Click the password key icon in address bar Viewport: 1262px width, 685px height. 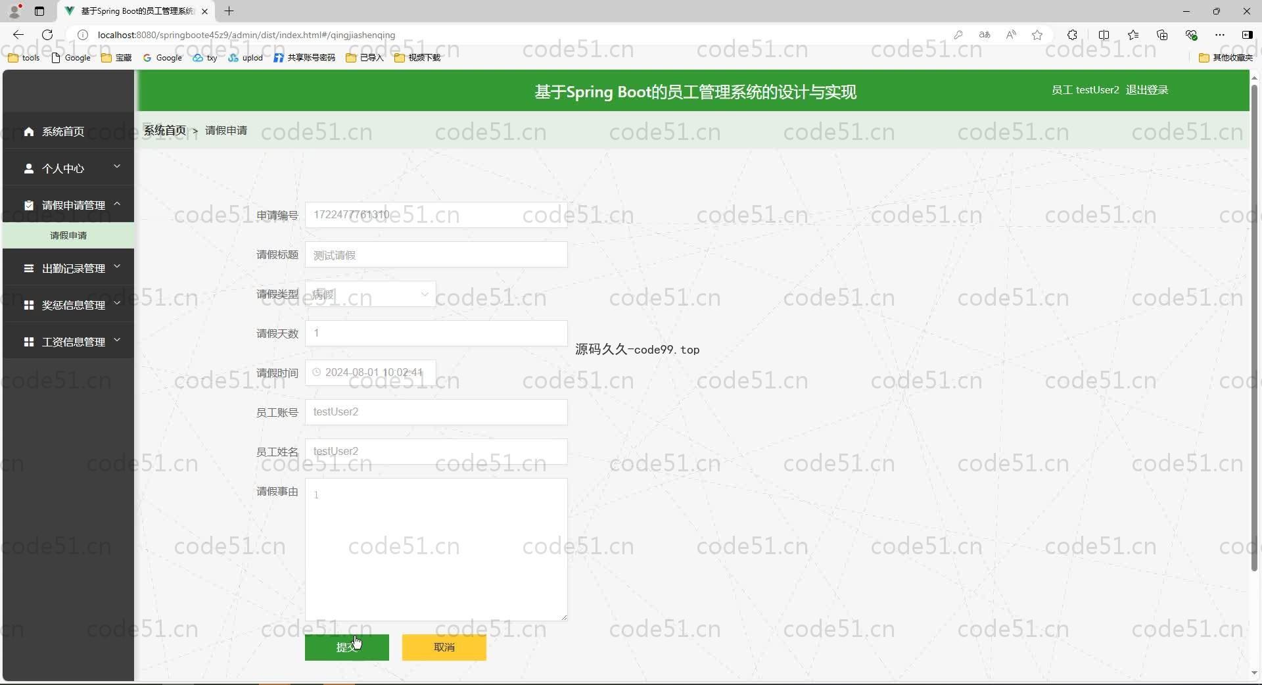tap(958, 35)
